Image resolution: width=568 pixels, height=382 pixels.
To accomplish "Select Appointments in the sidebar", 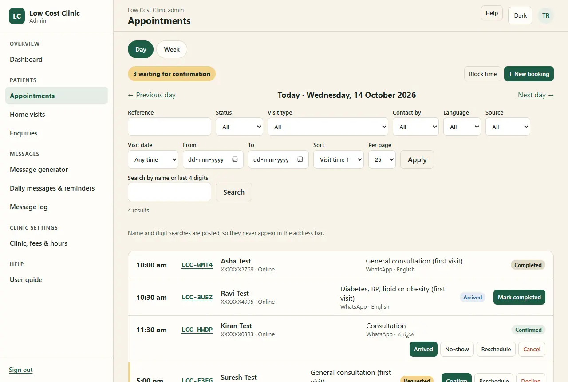I will tap(56, 95).
